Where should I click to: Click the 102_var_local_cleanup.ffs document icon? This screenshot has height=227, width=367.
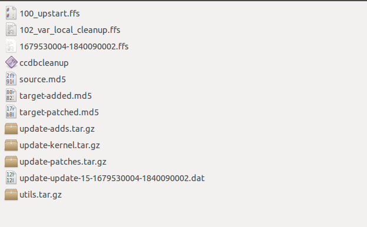[x=11, y=29]
